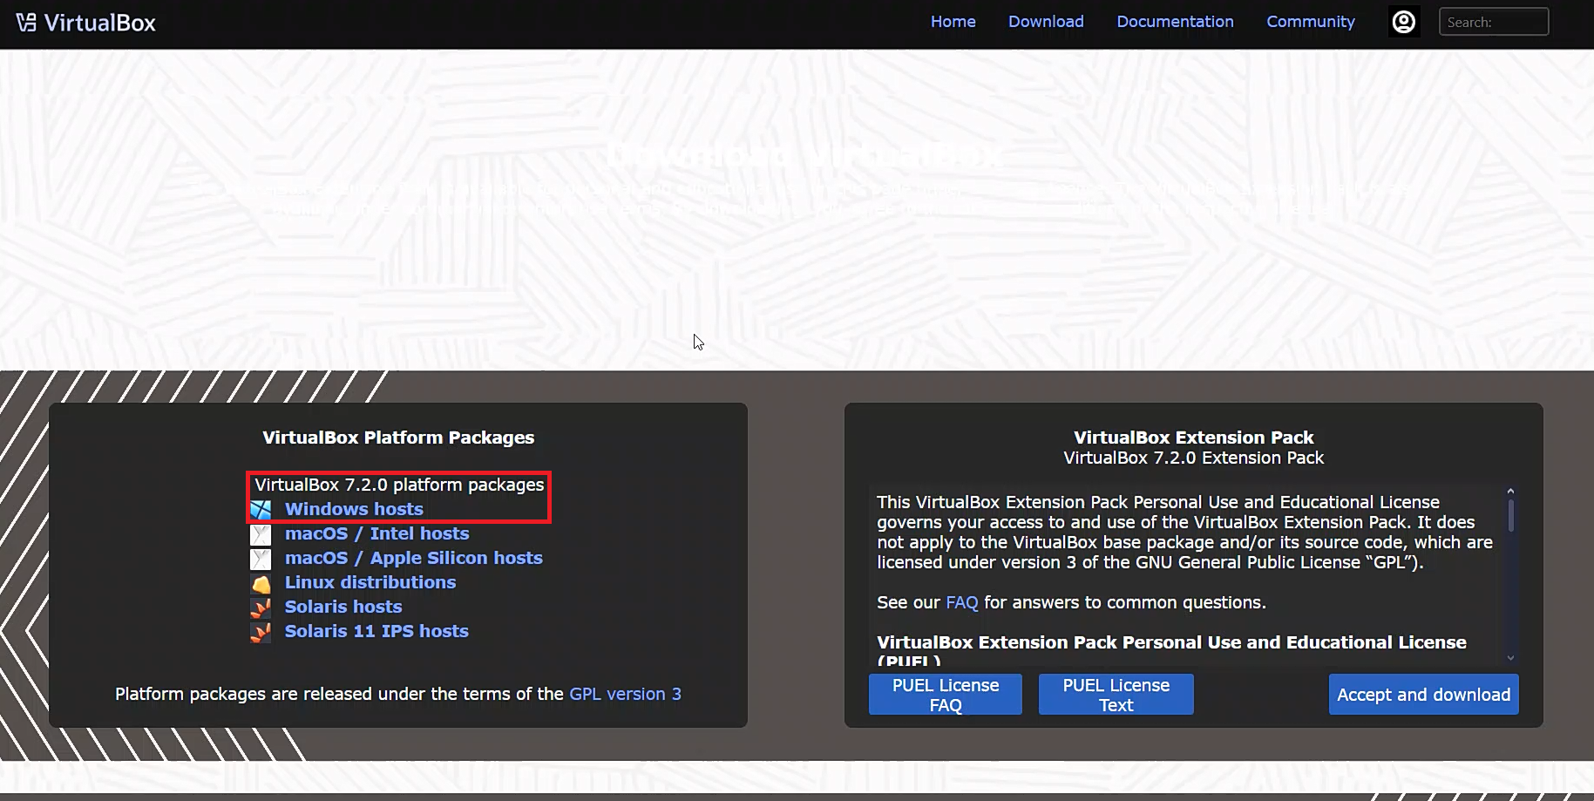1594x801 pixels.
Task: Open macOS / Apple Silicon hosts link
Action: pos(413,558)
